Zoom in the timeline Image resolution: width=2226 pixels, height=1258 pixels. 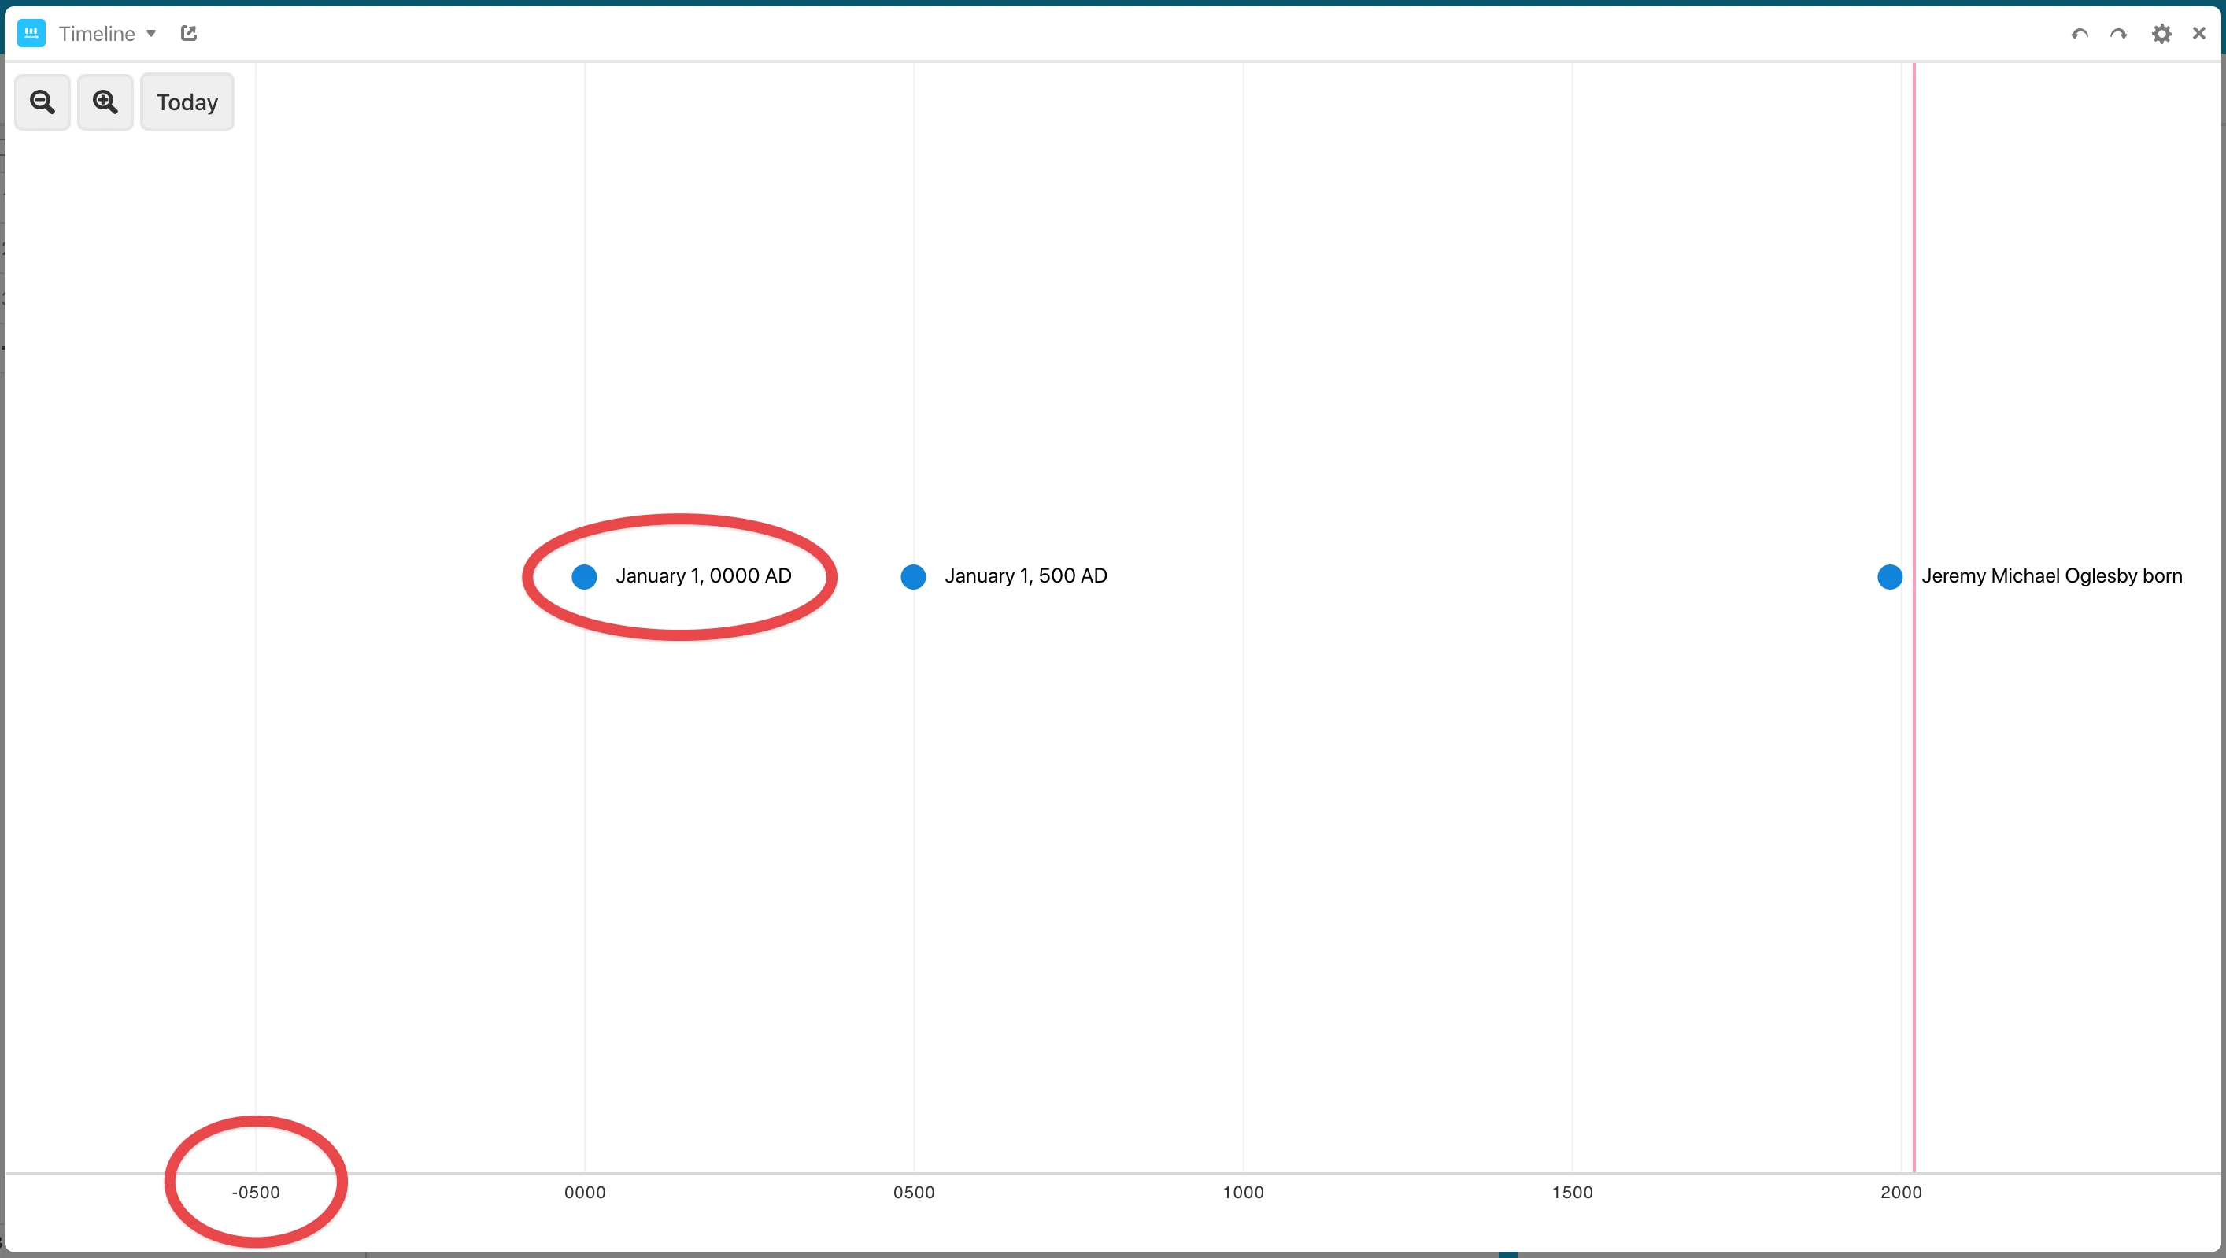(105, 102)
